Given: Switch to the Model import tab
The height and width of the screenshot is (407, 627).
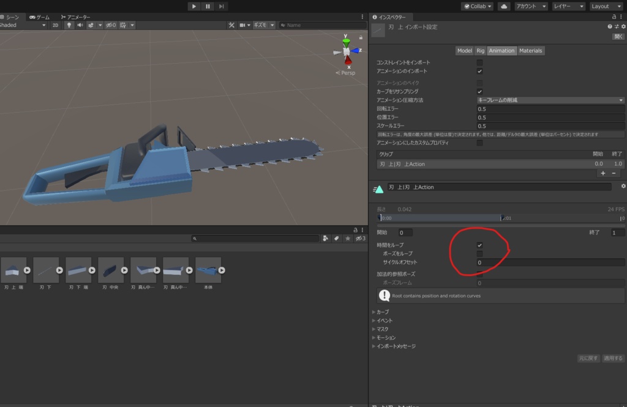Looking at the screenshot, I should (464, 50).
